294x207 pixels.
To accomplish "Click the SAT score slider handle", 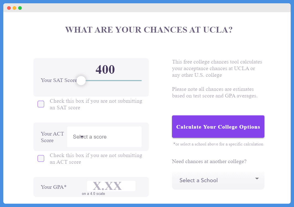I will [x=81, y=80].
